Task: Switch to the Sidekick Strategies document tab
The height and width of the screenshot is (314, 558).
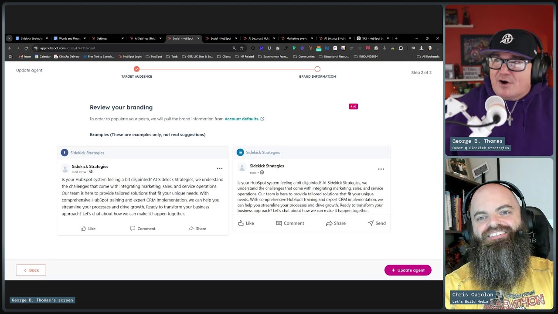Action: coord(31,38)
